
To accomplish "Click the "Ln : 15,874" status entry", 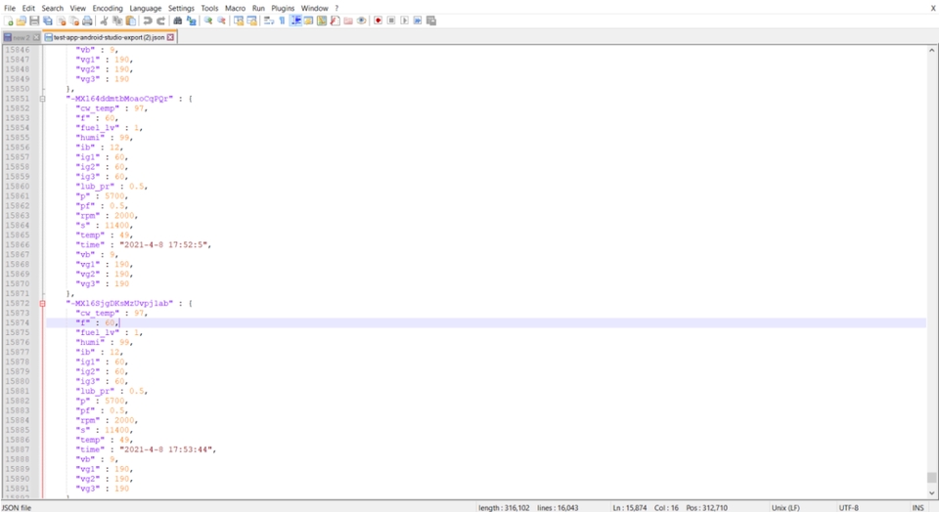I will (x=629, y=507).
